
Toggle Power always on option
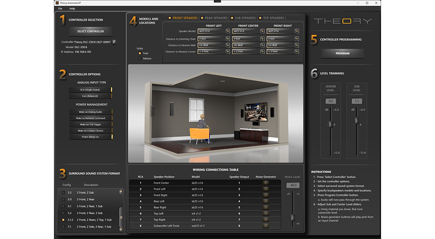(x=91, y=137)
